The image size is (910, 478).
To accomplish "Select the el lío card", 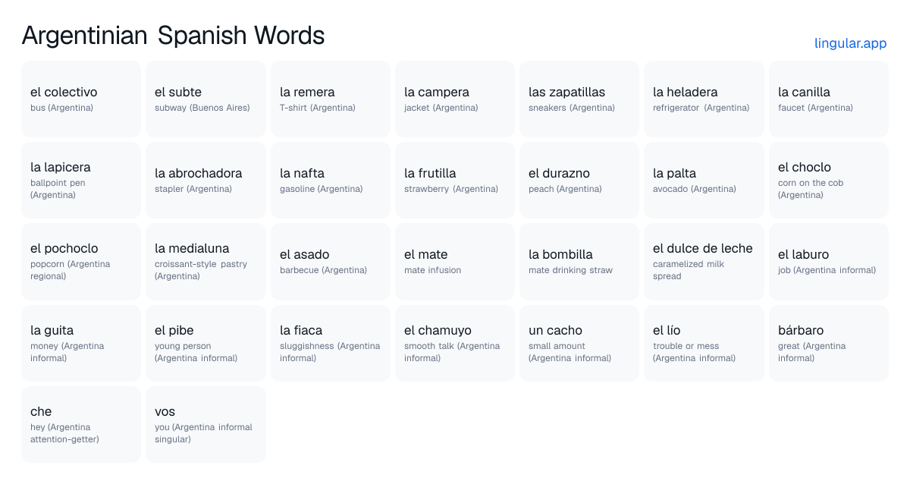I will tap(704, 343).
